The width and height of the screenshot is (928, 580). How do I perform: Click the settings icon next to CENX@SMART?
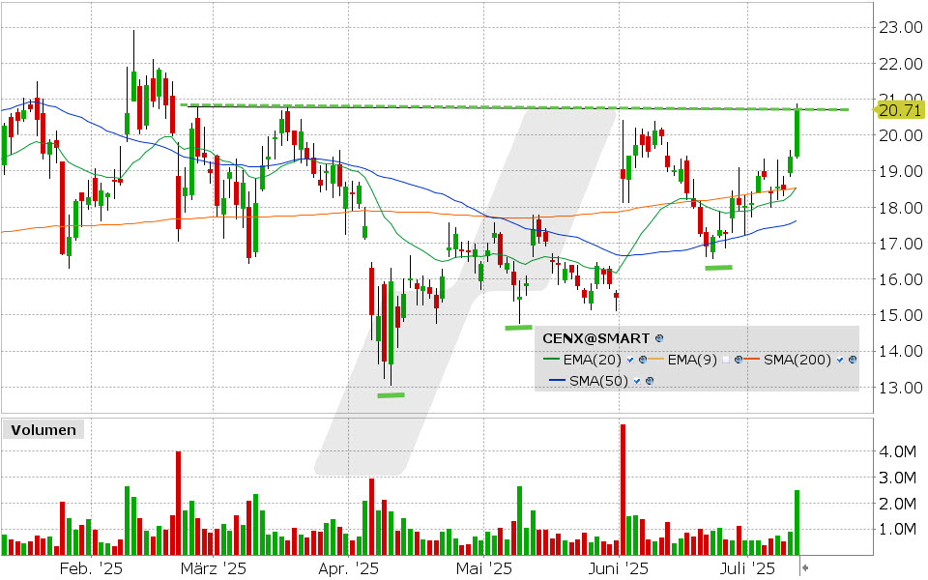pos(659,338)
